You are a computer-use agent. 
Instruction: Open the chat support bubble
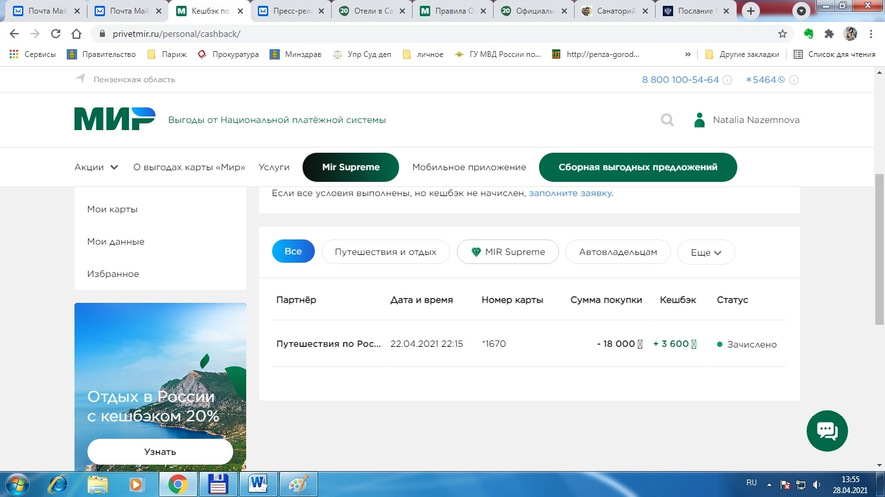827,430
